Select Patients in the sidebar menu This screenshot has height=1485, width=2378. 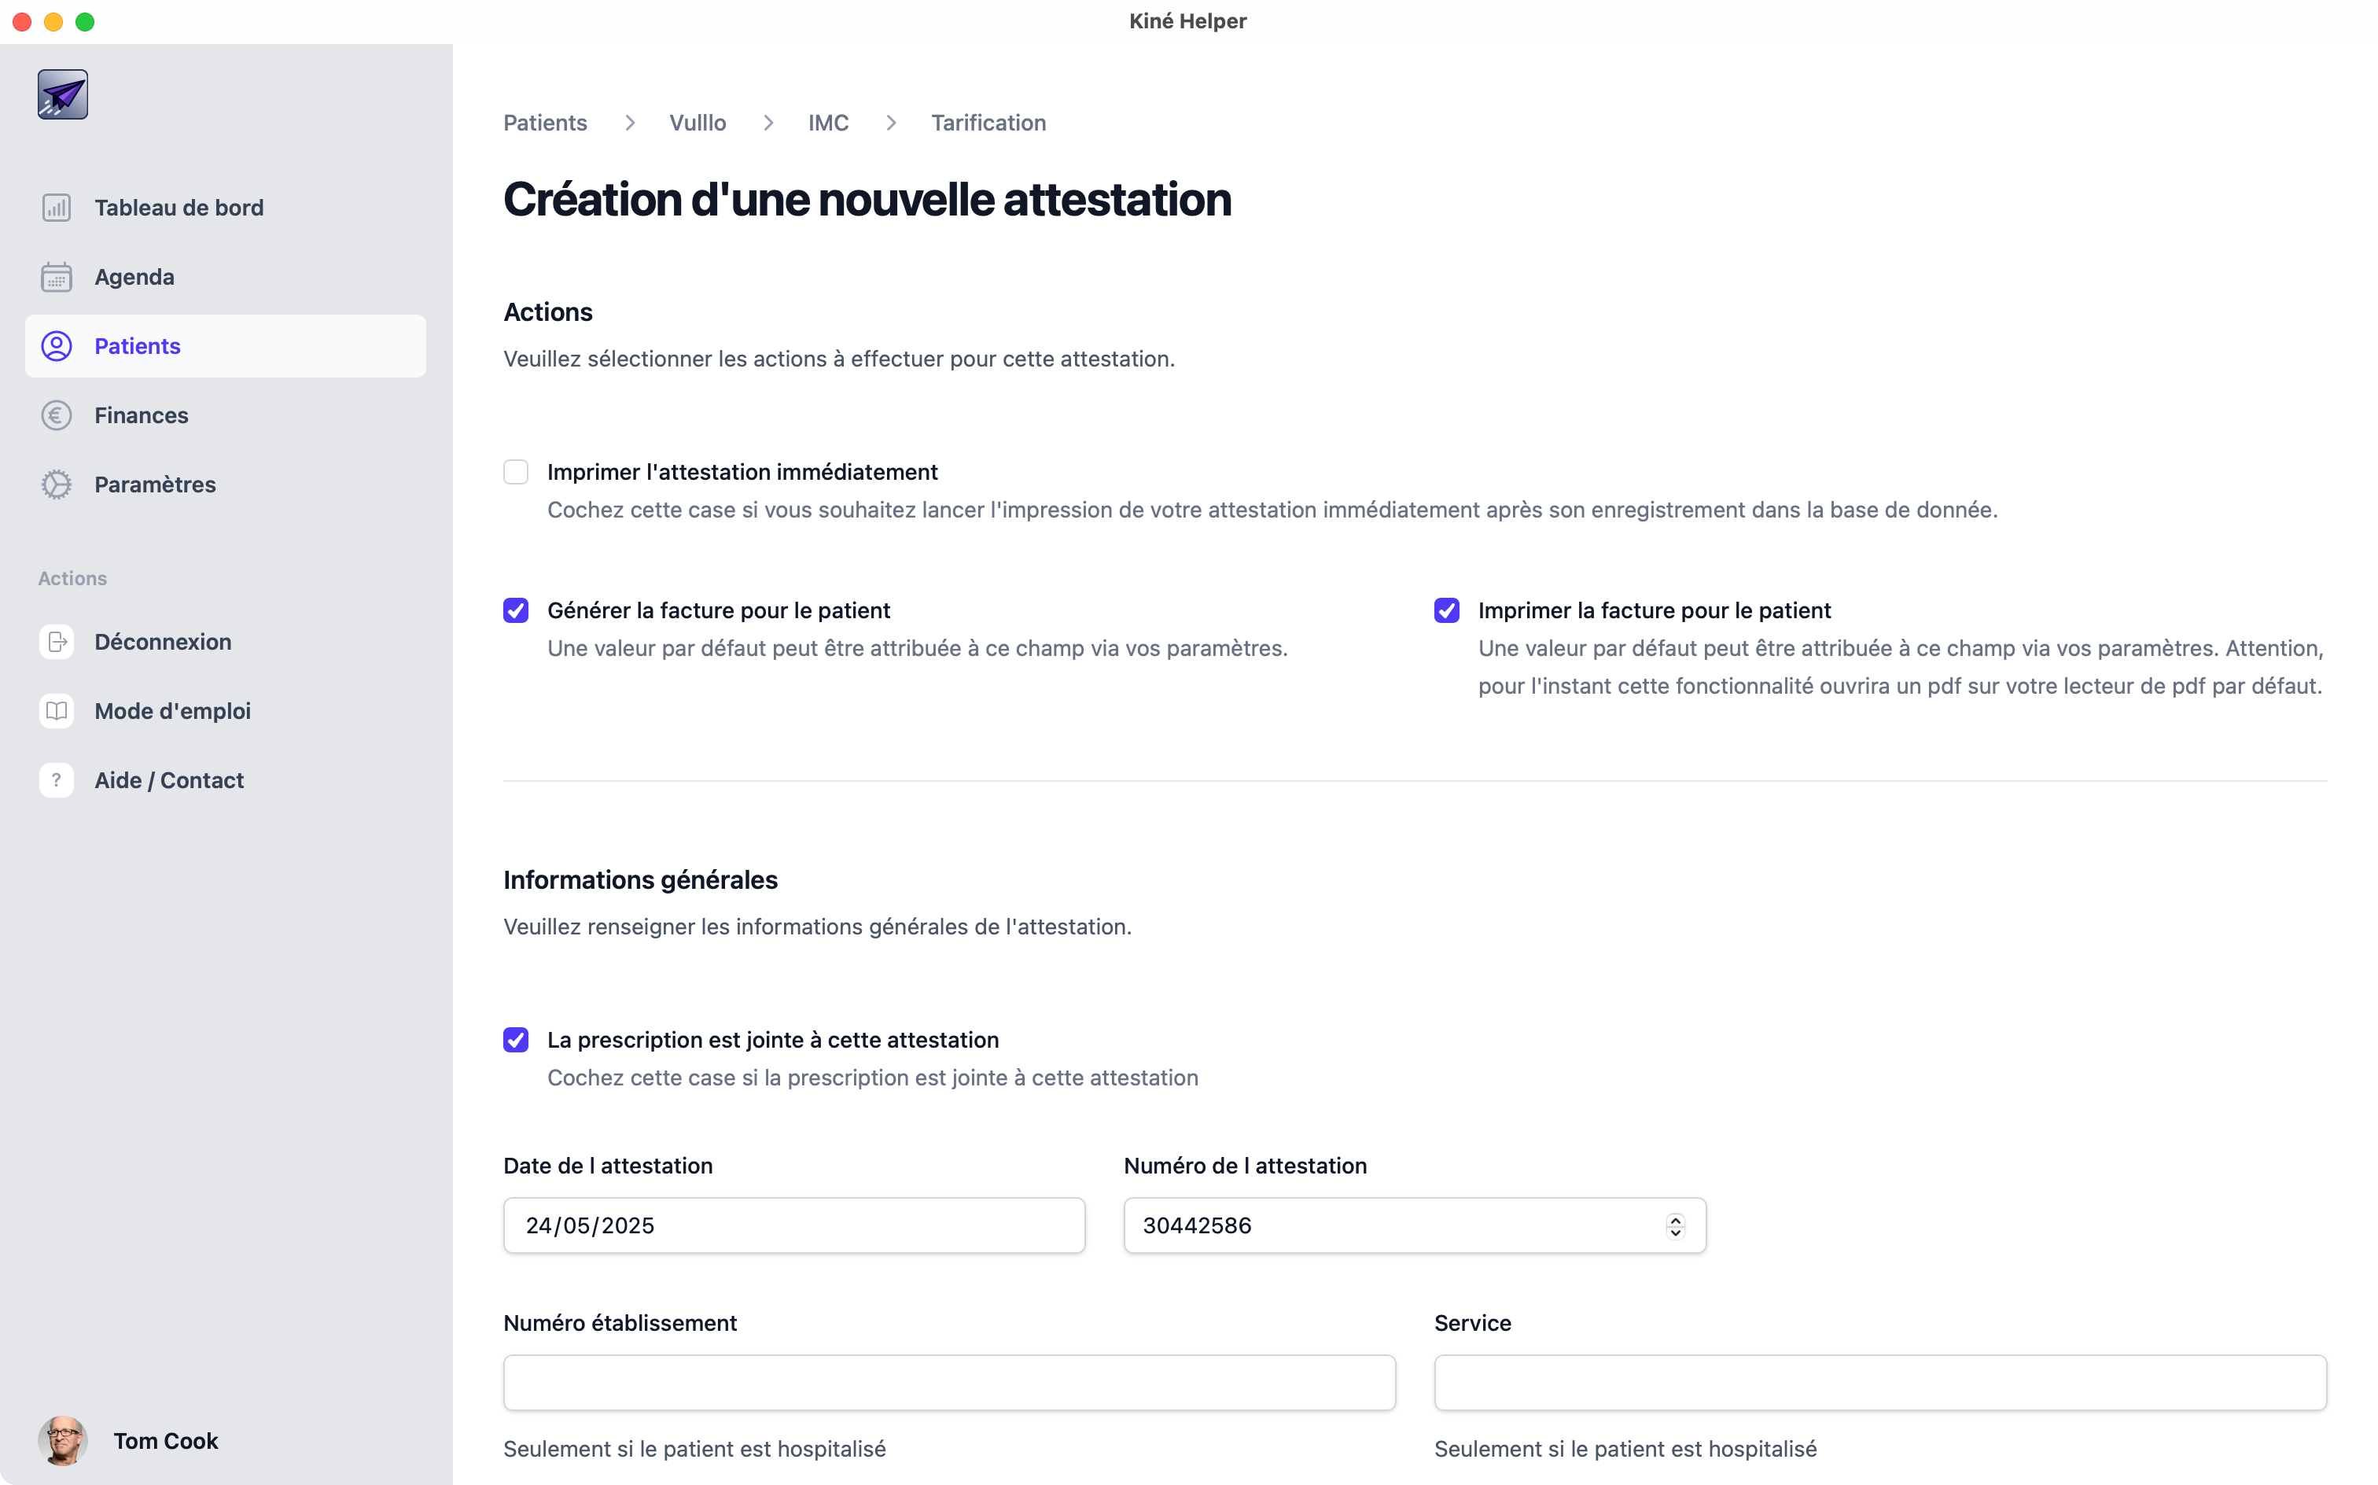pyautogui.click(x=138, y=346)
